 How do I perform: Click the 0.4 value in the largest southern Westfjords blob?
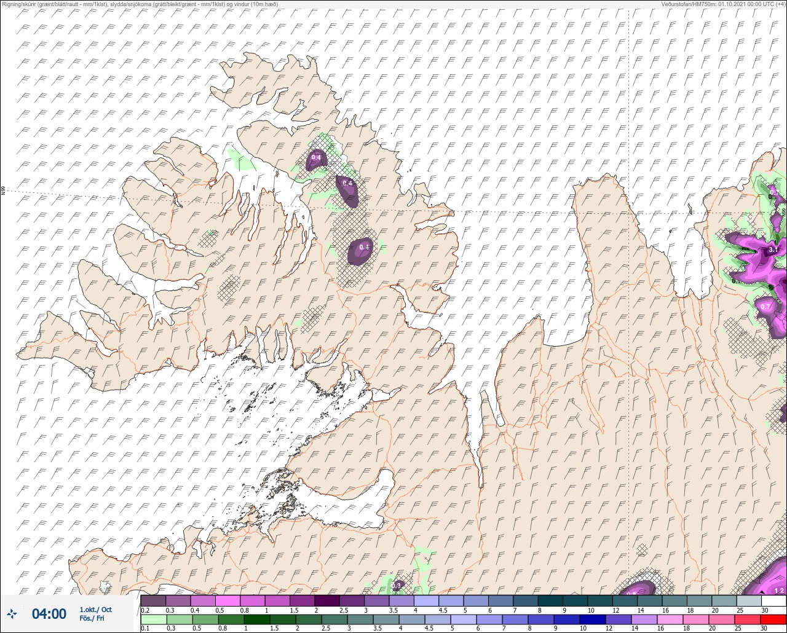[x=364, y=248]
